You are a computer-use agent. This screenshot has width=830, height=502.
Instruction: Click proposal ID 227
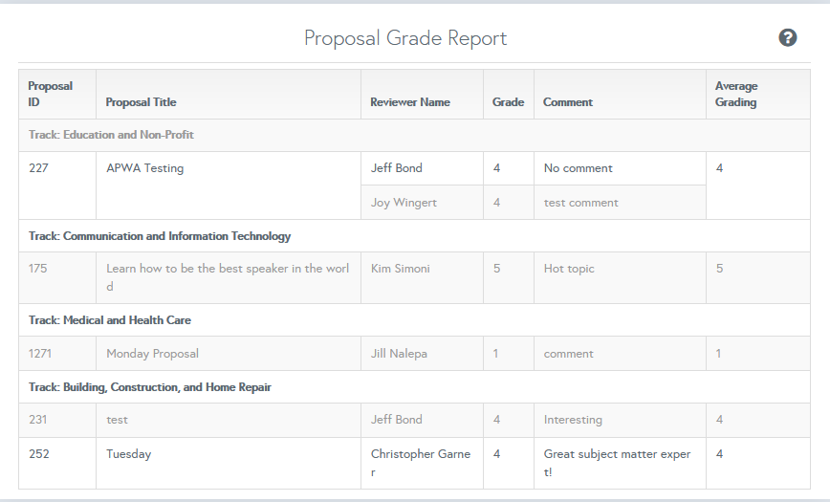pos(38,168)
